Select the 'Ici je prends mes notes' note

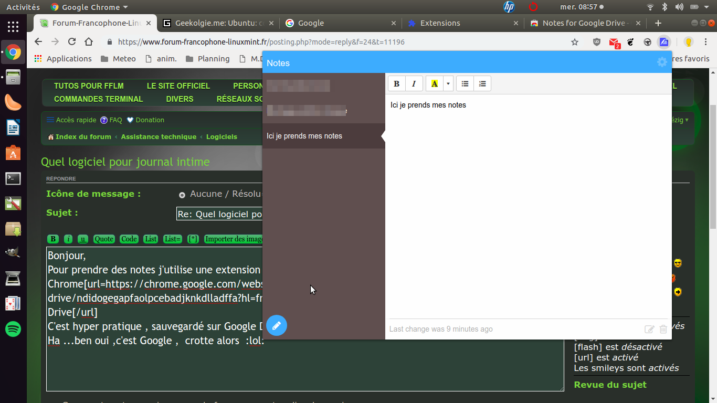[x=304, y=136]
